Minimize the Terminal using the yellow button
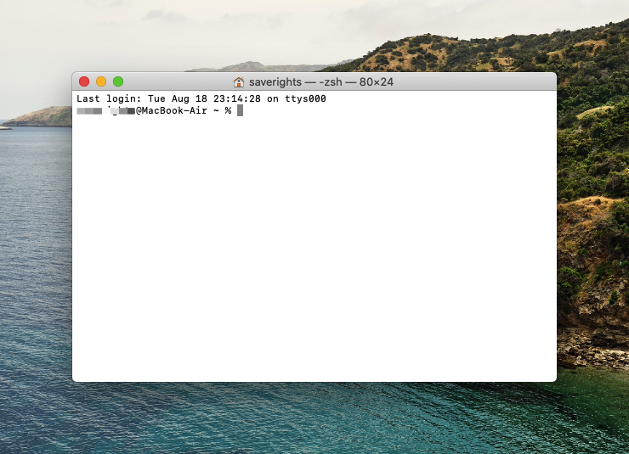 (x=101, y=81)
